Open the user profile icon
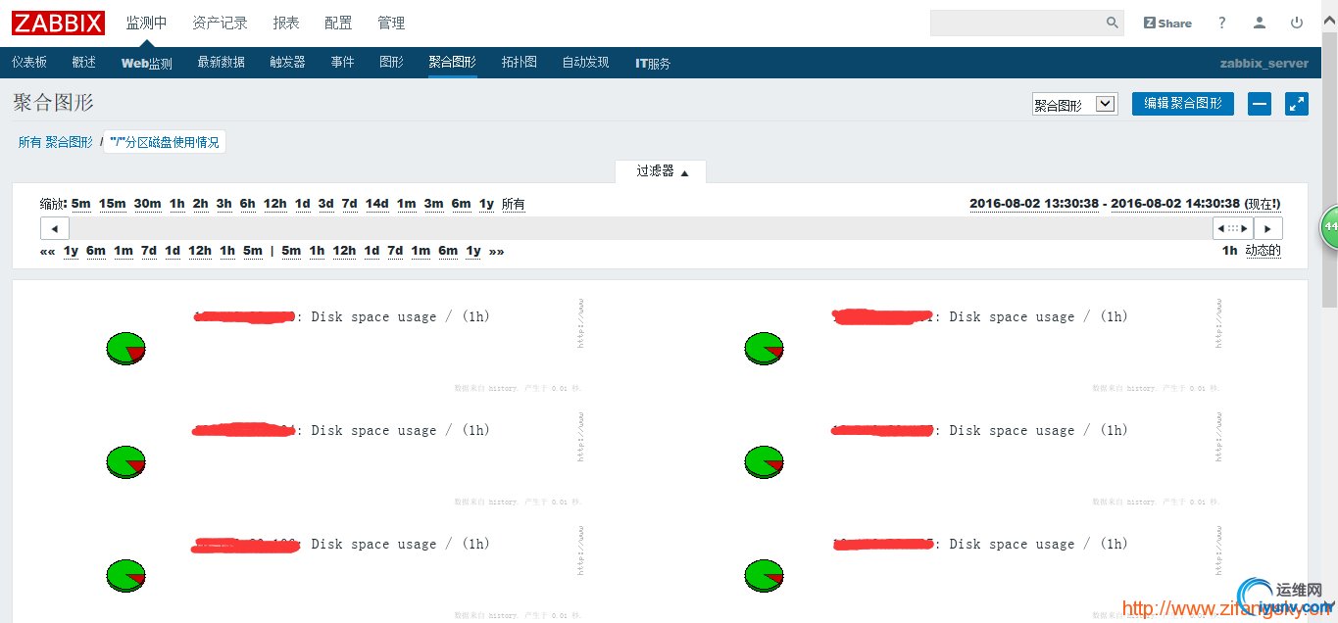Image resolution: width=1338 pixels, height=623 pixels. click(x=1260, y=23)
